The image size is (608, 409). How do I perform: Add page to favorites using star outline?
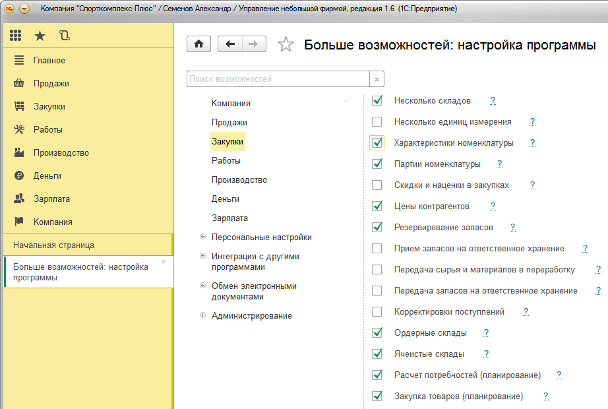click(286, 45)
